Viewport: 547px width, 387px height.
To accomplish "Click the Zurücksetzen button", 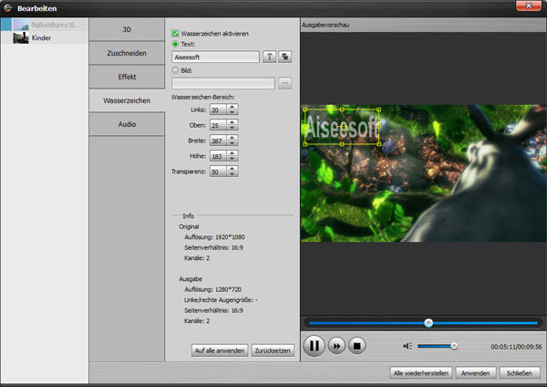I will pyautogui.click(x=273, y=350).
